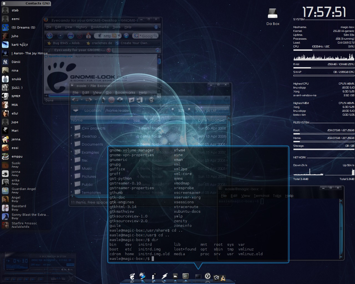The height and width of the screenshot is (284, 355).
Task: Open the Go menu in File Browser
Action: (x=108, y=92)
